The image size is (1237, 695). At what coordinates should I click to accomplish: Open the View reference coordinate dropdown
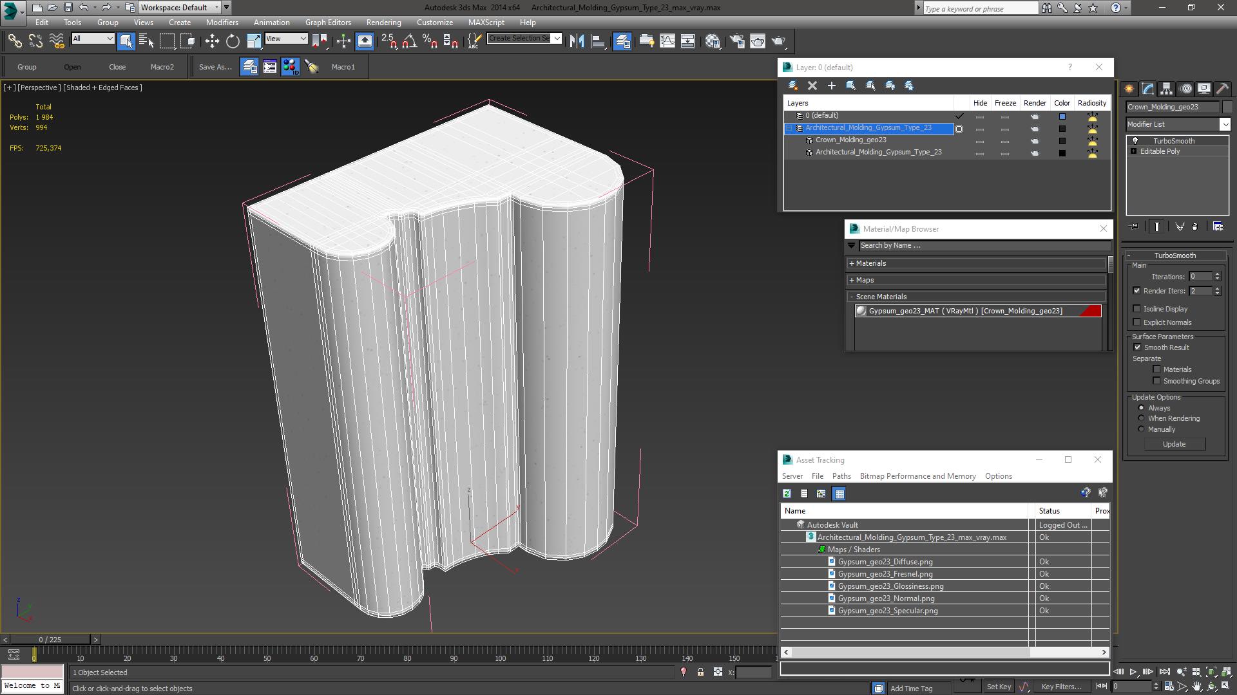285,39
